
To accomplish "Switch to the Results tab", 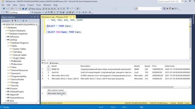I will [45, 63].
